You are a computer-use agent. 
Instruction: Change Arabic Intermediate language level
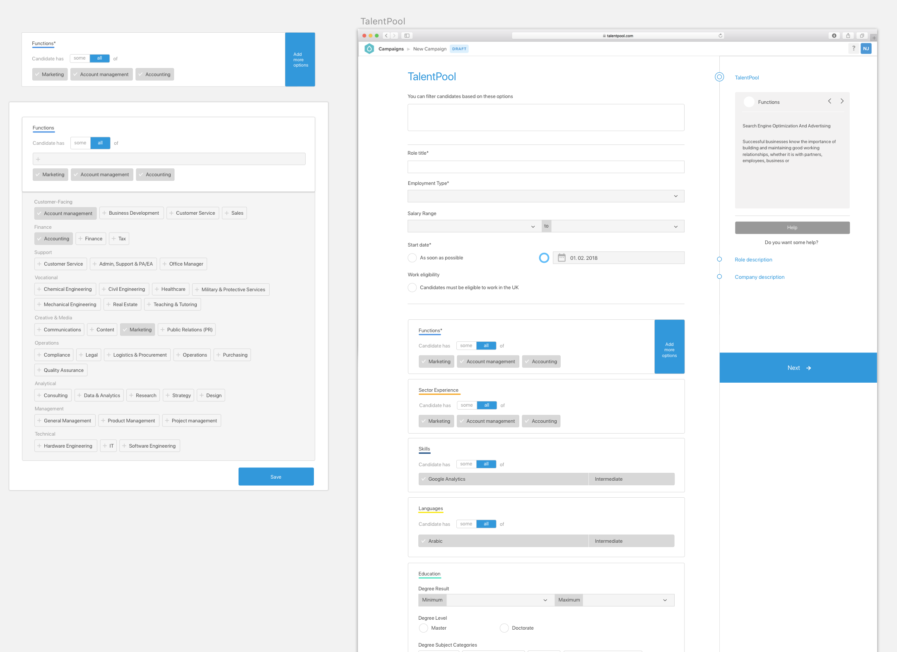tap(631, 541)
